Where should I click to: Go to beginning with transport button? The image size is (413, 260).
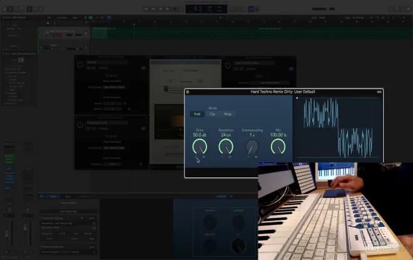[x=160, y=9]
